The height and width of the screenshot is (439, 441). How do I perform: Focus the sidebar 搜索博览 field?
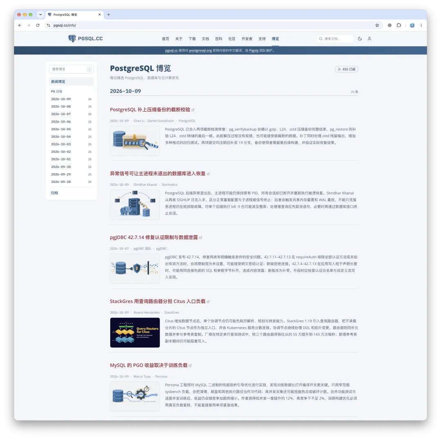[71, 69]
